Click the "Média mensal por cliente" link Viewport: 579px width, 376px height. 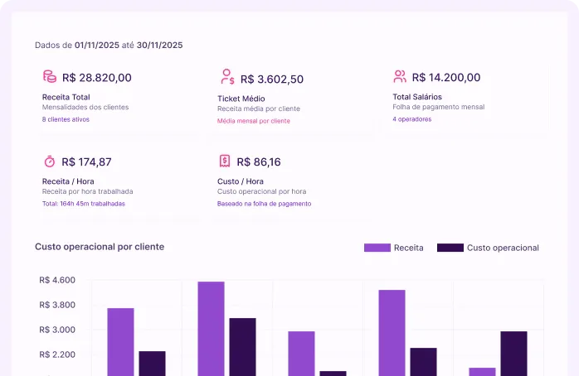tap(254, 121)
